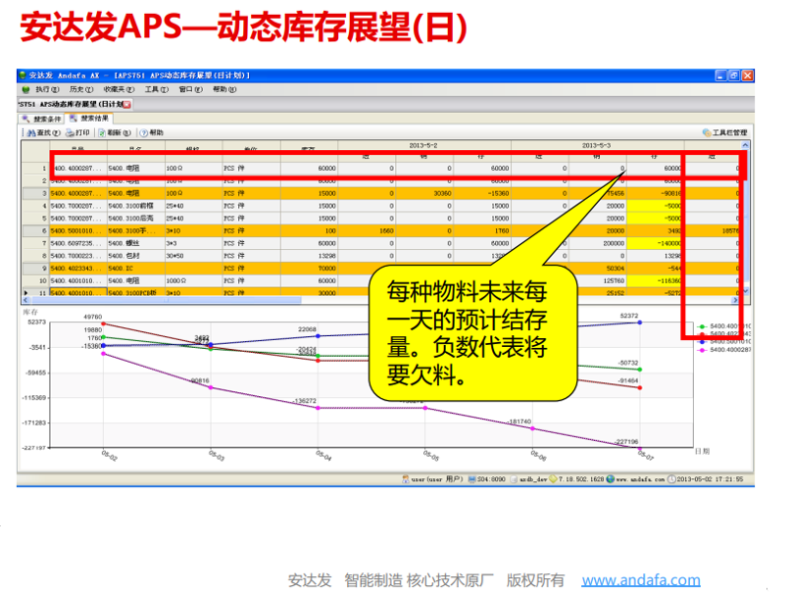Screen dimensions: 791x595
Task: Open the 执行 menu
Action: pyautogui.click(x=47, y=90)
